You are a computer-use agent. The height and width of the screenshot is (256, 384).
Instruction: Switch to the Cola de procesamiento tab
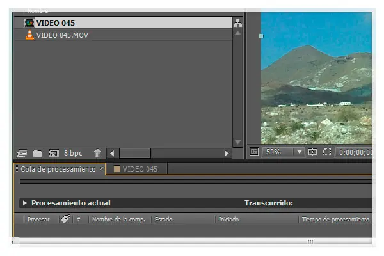58,169
